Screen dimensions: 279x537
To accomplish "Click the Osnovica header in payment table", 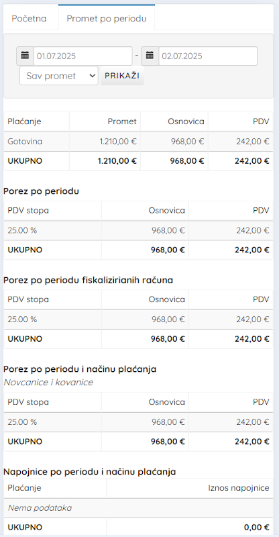I will pyautogui.click(x=186, y=121).
